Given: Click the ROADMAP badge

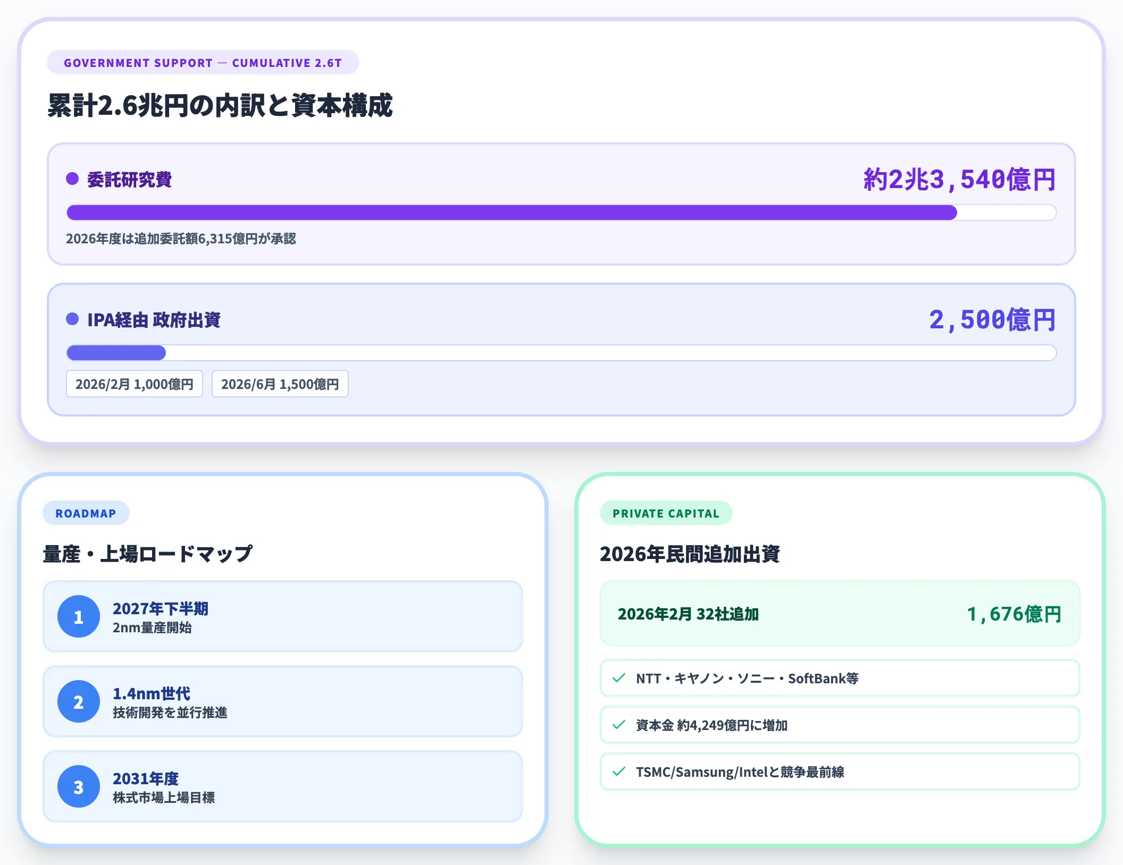Looking at the screenshot, I should (86, 513).
